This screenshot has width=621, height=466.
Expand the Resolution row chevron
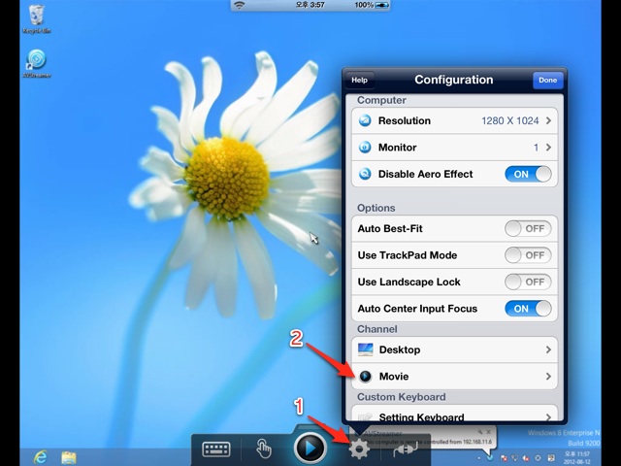548,120
